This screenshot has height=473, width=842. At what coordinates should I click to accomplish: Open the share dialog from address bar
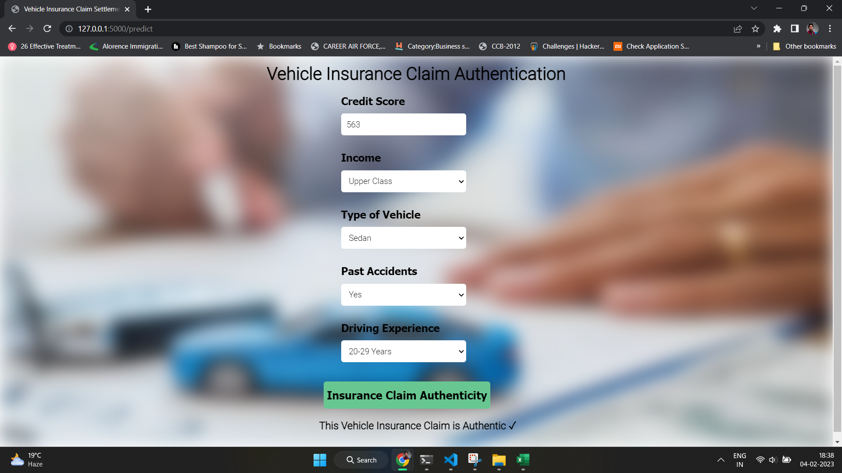coord(738,28)
